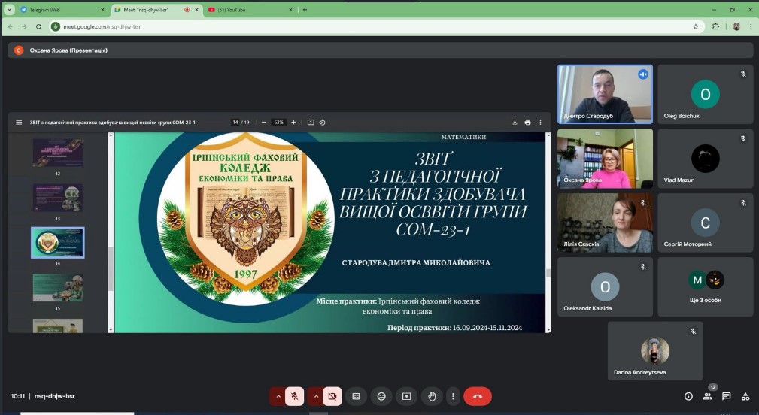Open more options three-dot menu in call bar

pos(453,396)
